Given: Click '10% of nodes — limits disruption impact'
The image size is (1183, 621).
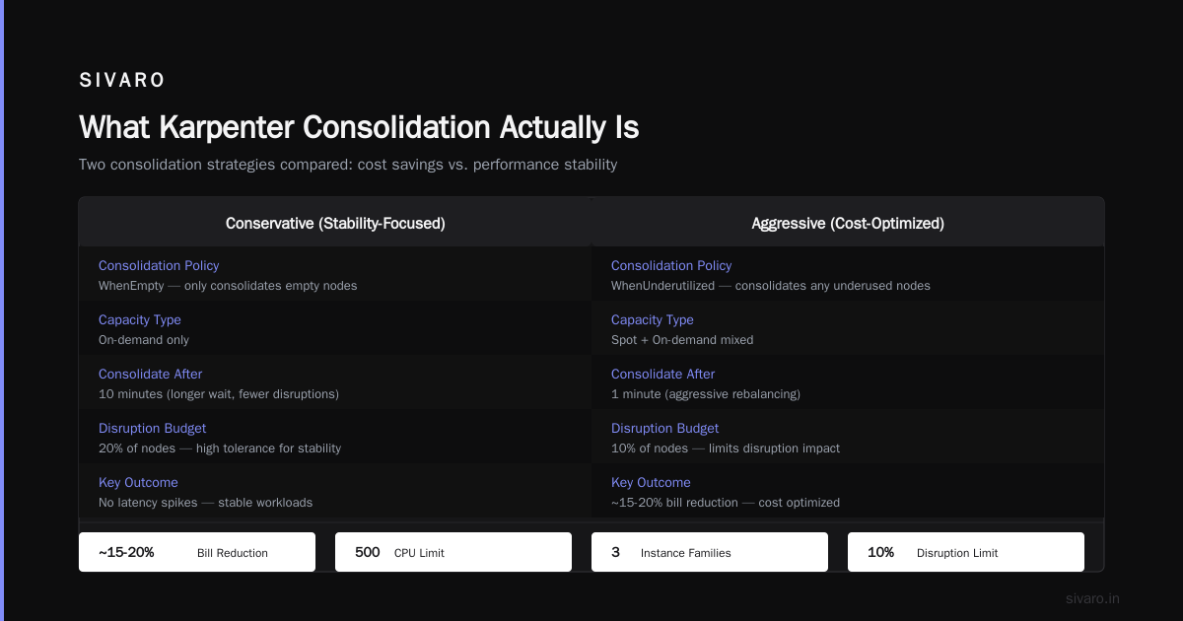Looking at the screenshot, I should 726,448.
